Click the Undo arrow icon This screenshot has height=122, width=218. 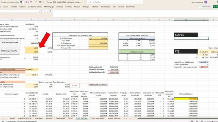(31, 2)
